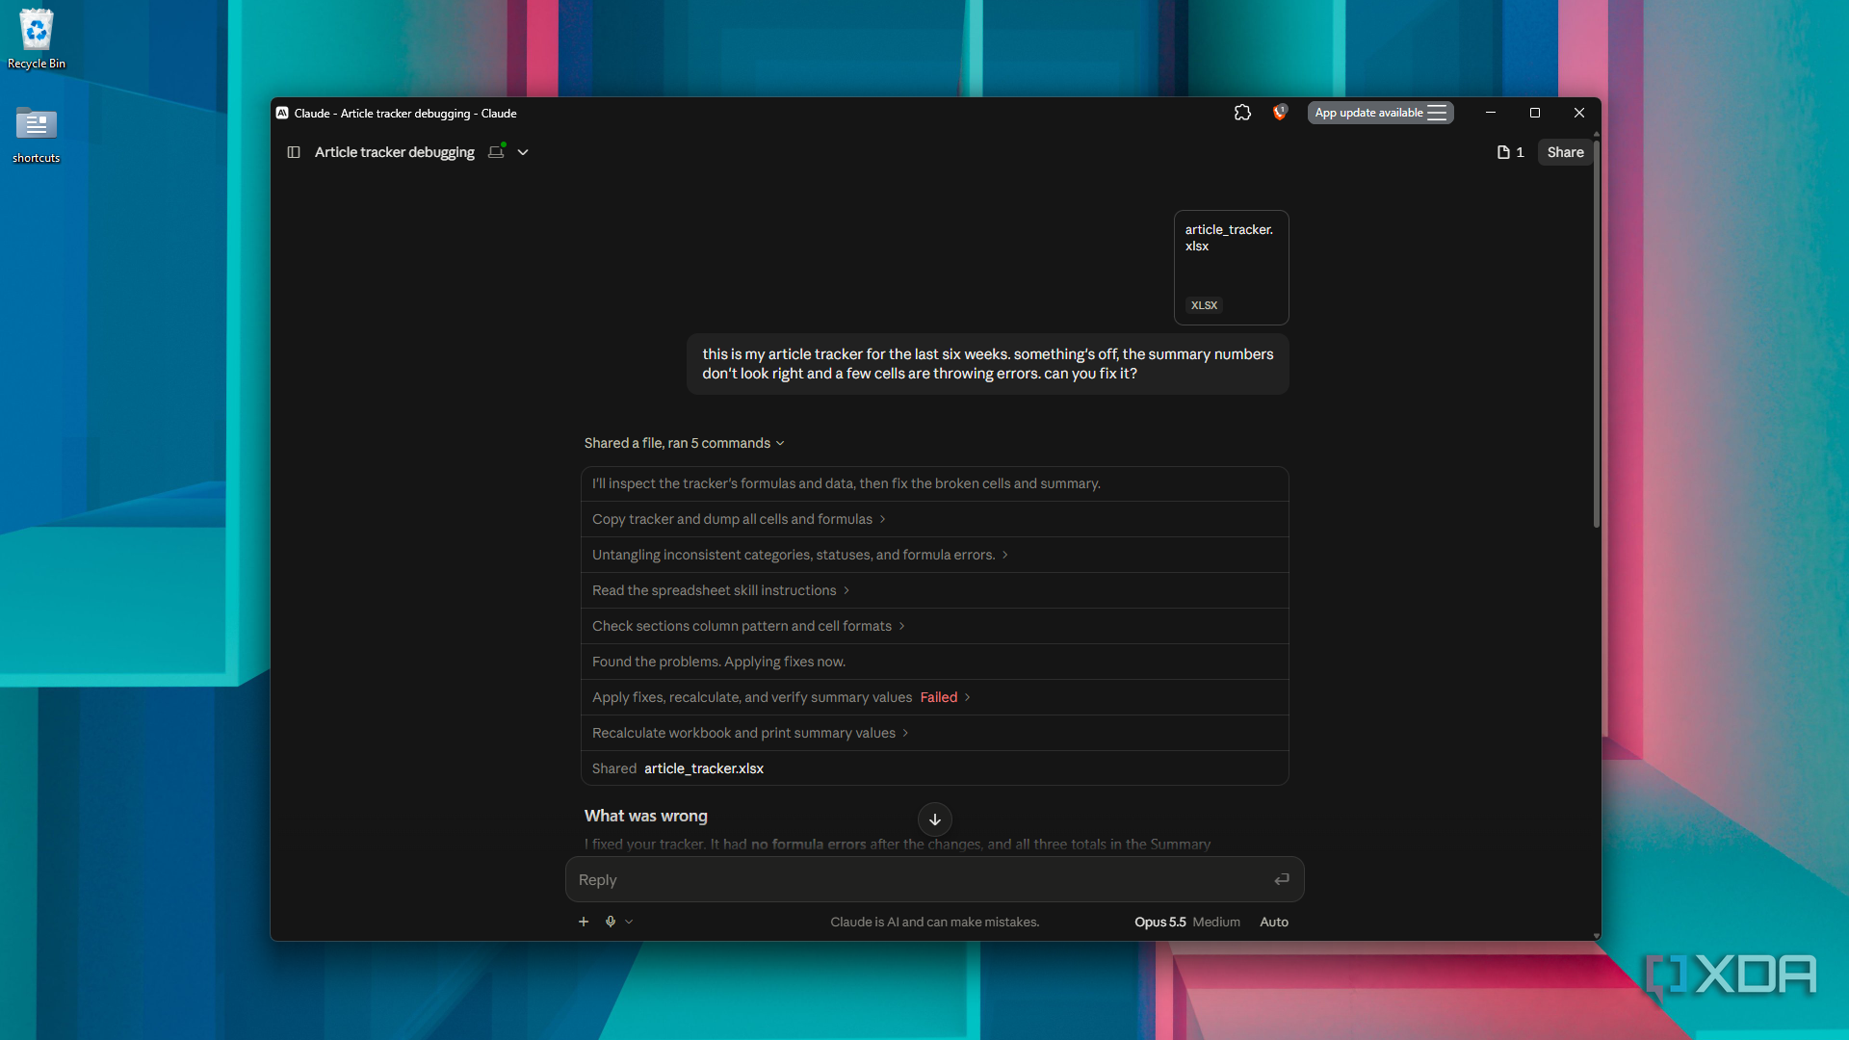This screenshot has width=1849, height=1040.
Task: Open the files count icon showing 1
Action: click(x=1510, y=152)
